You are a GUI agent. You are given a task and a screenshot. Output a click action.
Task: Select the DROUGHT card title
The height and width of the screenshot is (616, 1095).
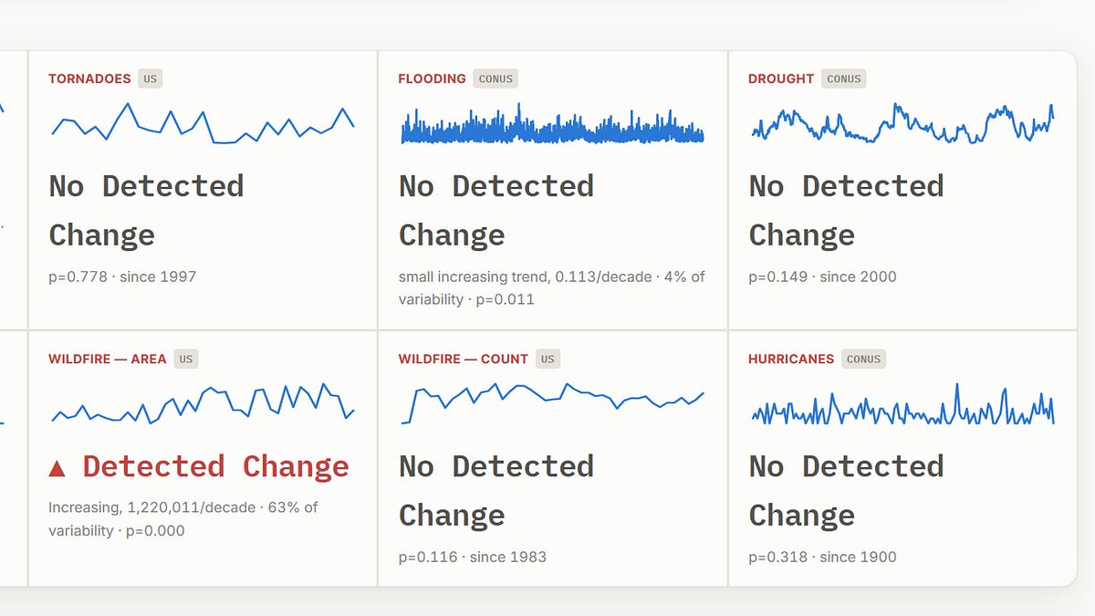[781, 78]
